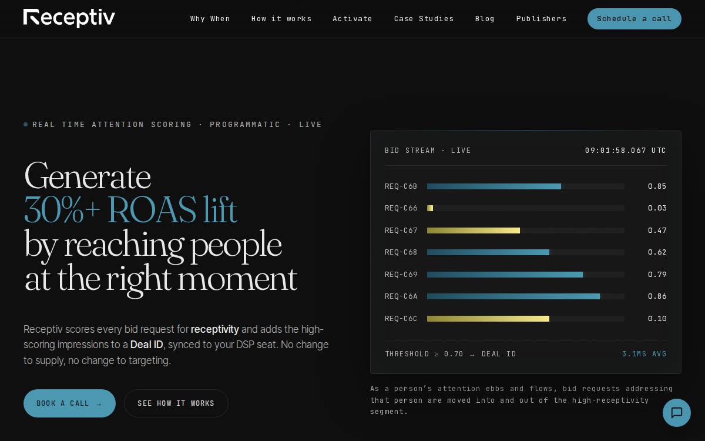Click the 0.85 score value

[x=657, y=186]
